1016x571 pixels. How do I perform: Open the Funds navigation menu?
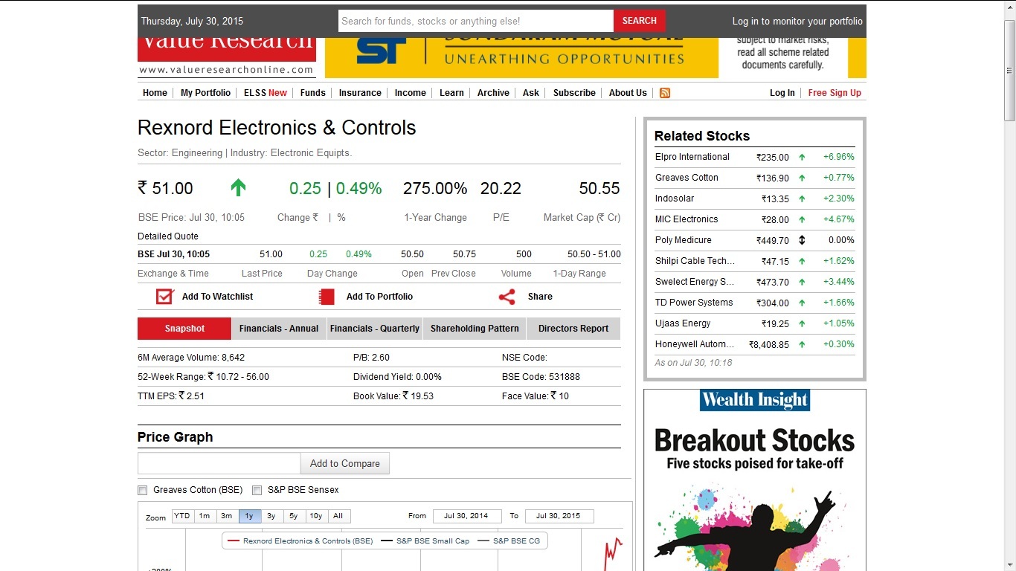coord(312,93)
